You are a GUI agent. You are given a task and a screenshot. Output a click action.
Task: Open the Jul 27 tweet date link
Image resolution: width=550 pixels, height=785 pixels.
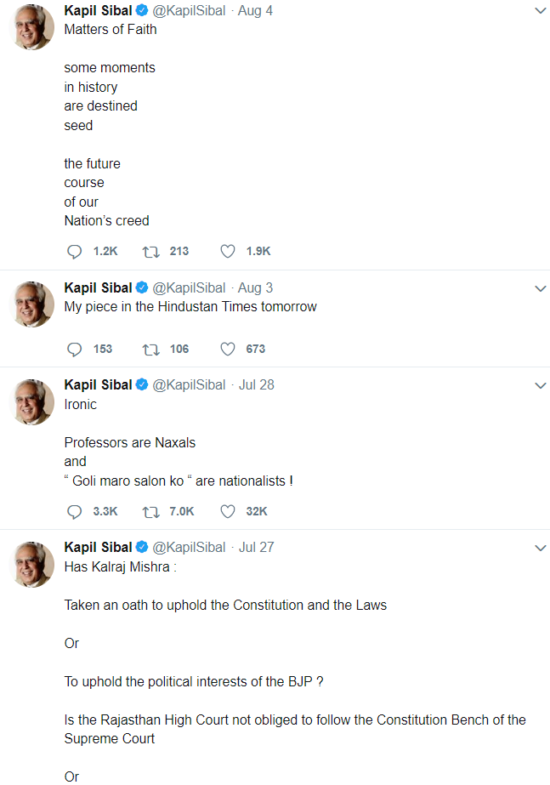[257, 547]
